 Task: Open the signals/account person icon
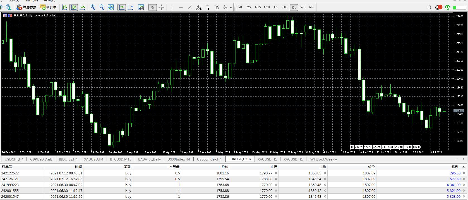pyautogui.click(x=9, y=7)
